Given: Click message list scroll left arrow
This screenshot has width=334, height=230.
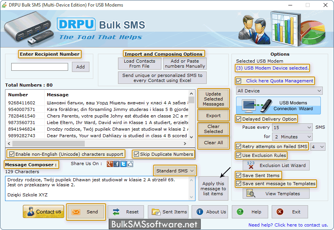Looking at the screenshot, I should click(9, 144).
